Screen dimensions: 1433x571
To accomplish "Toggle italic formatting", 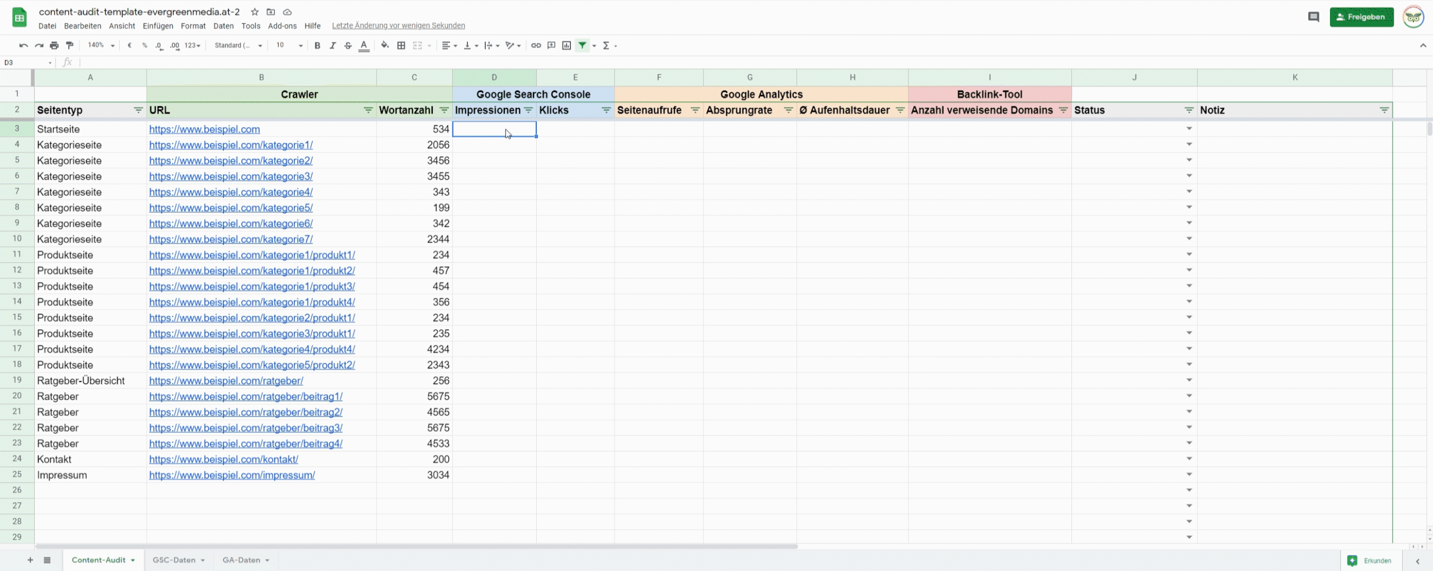I will click(333, 45).
